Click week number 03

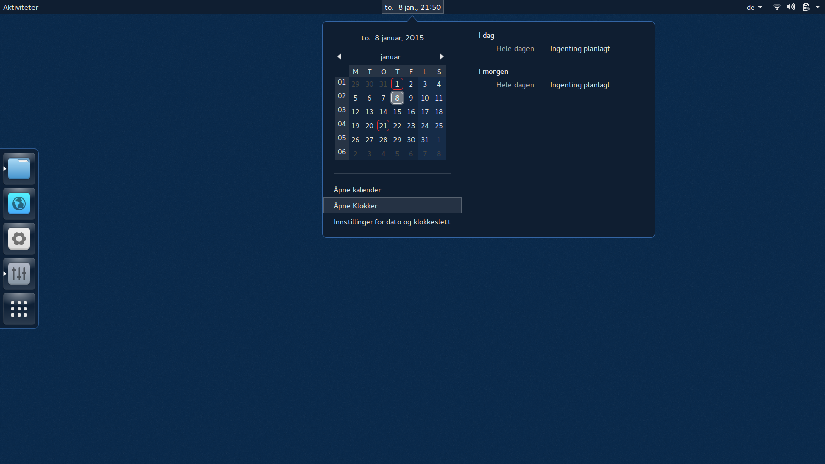point(342,110)
